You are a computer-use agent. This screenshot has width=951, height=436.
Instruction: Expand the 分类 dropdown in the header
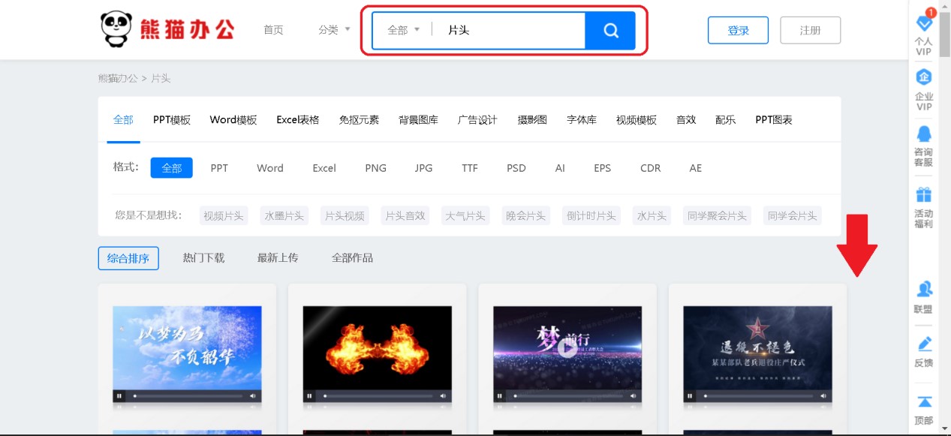pos(334,30)
